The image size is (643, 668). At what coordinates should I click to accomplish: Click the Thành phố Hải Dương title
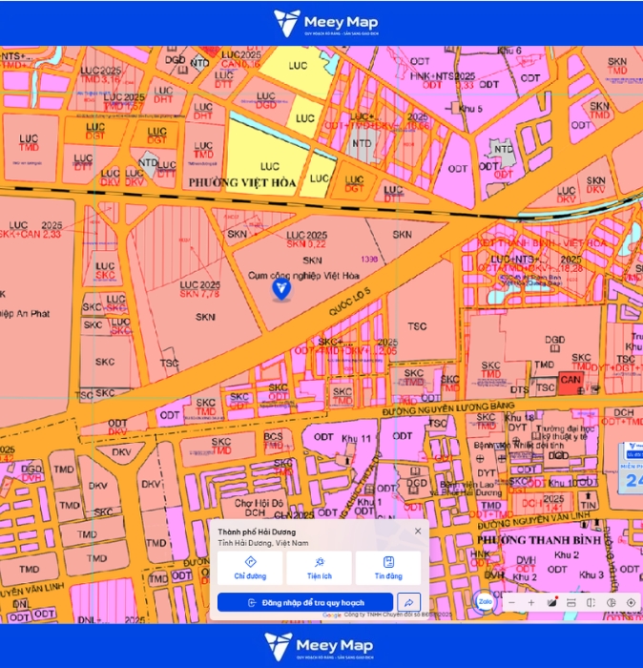pyautogui.click(x=257, y=532)
